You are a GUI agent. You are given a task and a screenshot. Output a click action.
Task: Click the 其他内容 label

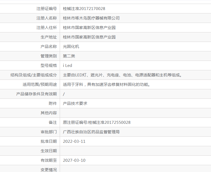pos(49,113)
